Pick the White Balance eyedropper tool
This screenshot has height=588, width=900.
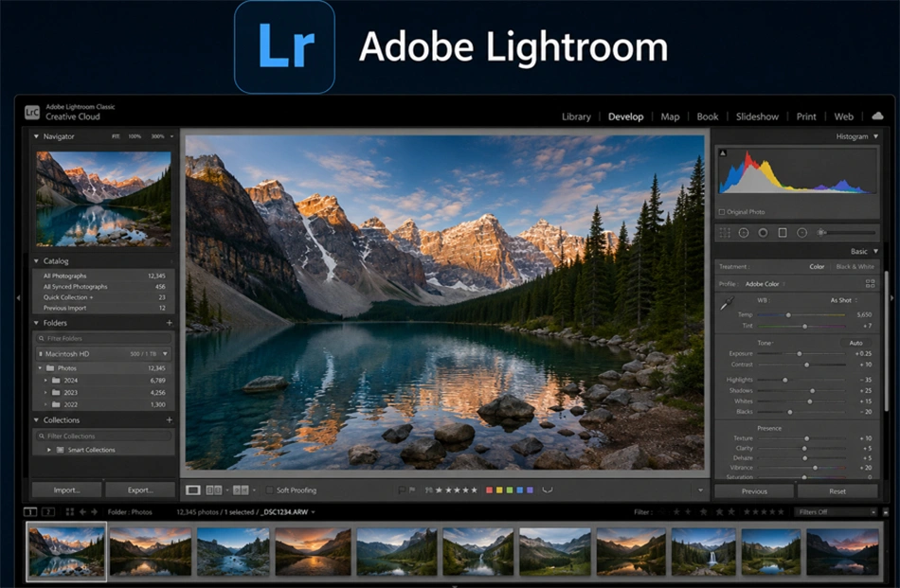(x=727, y=303)
